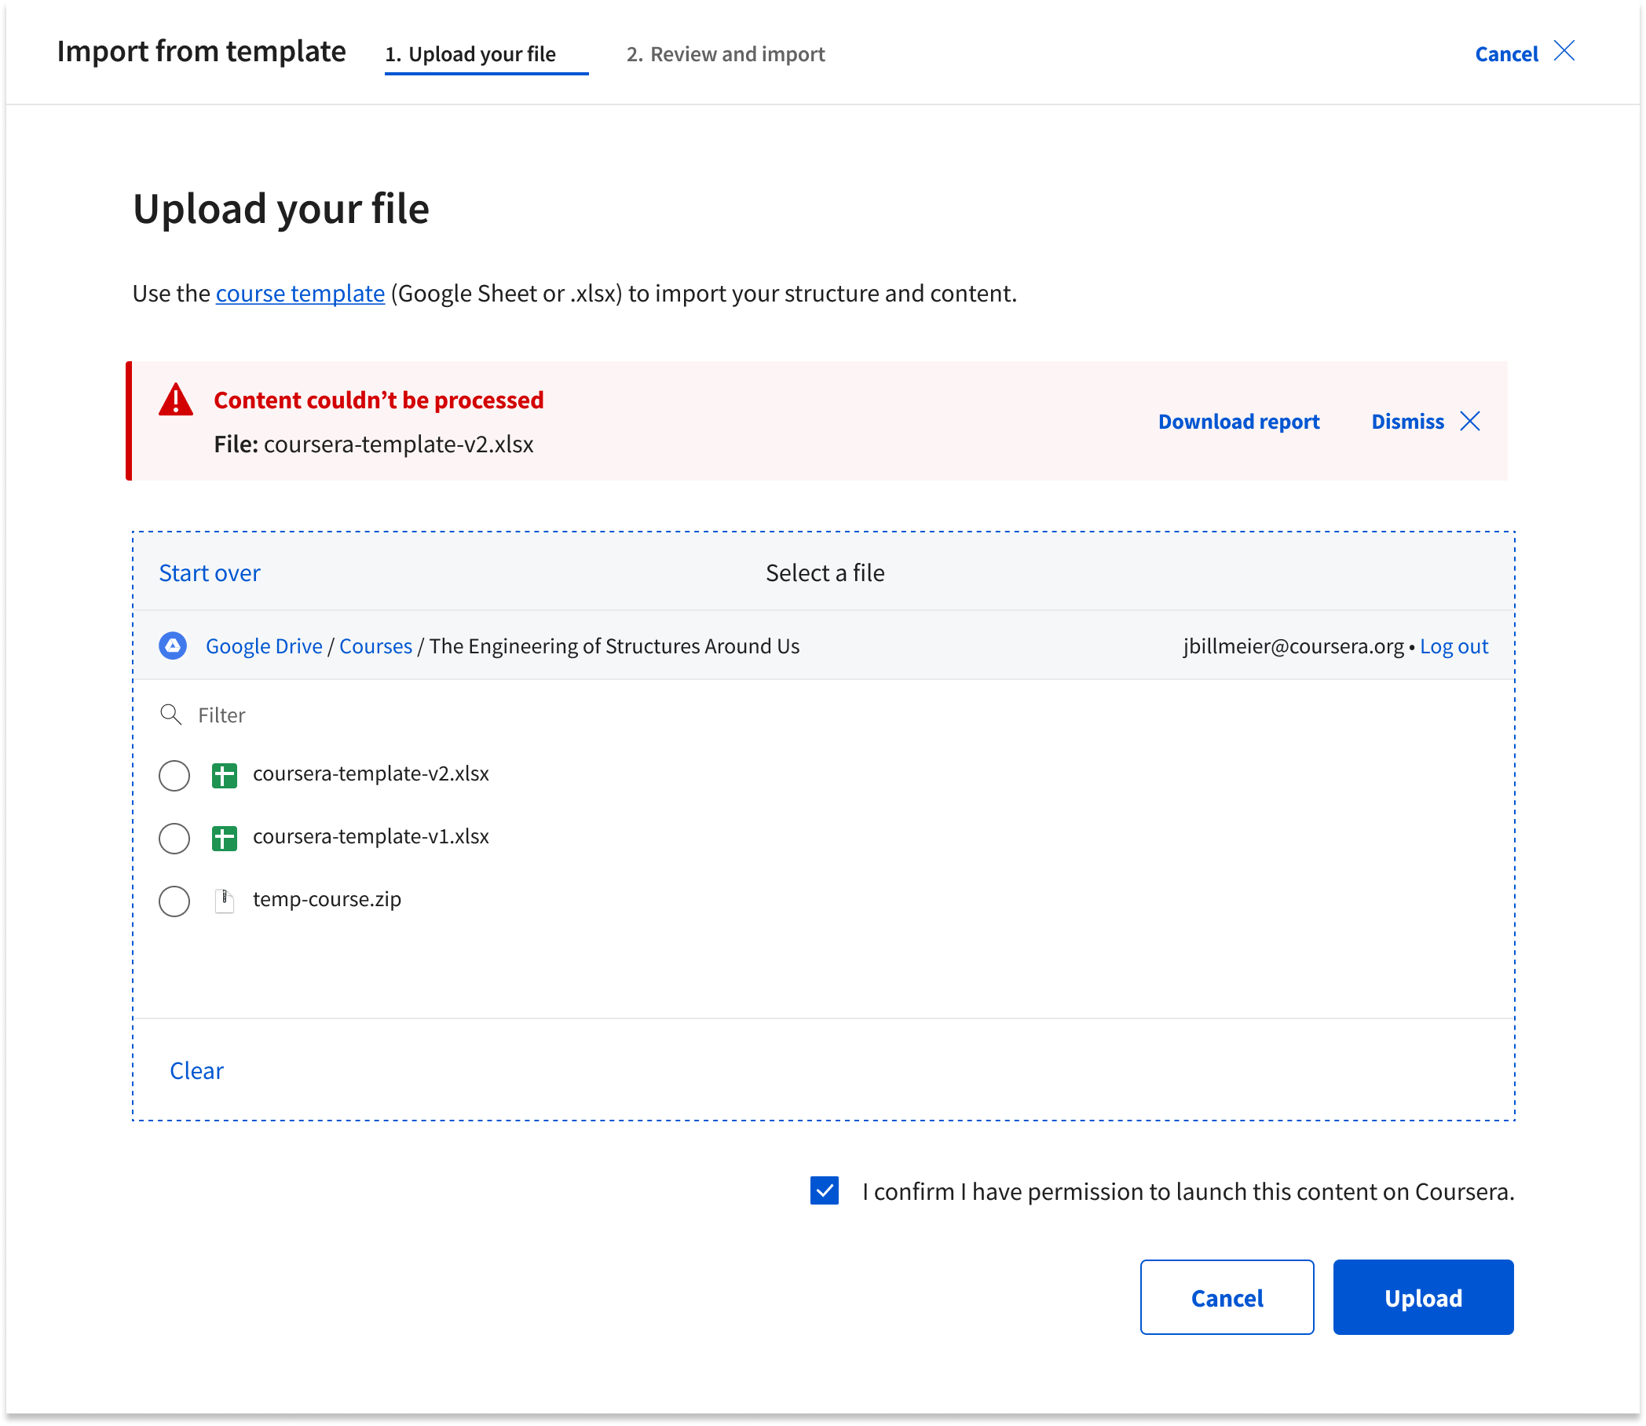Click the red warning triangle icon
Screen dimensions: 1646x1426
click(x=176, y=400)
